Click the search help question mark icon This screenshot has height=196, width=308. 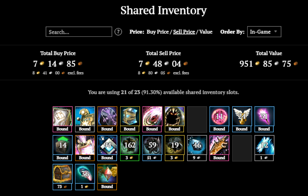[119, 32]
